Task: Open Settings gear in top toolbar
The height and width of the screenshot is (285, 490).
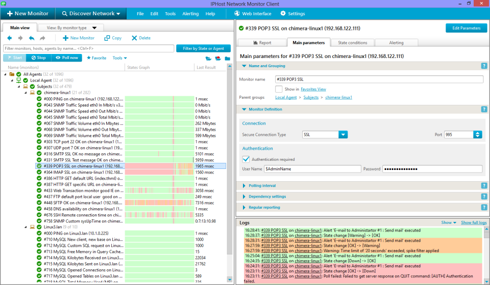Action: click(292, 14)
